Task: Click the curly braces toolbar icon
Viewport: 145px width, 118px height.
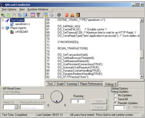Action: coord(14,15)
